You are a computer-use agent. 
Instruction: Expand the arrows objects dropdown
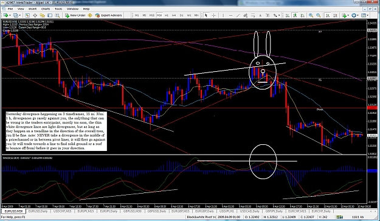[279, 15]
